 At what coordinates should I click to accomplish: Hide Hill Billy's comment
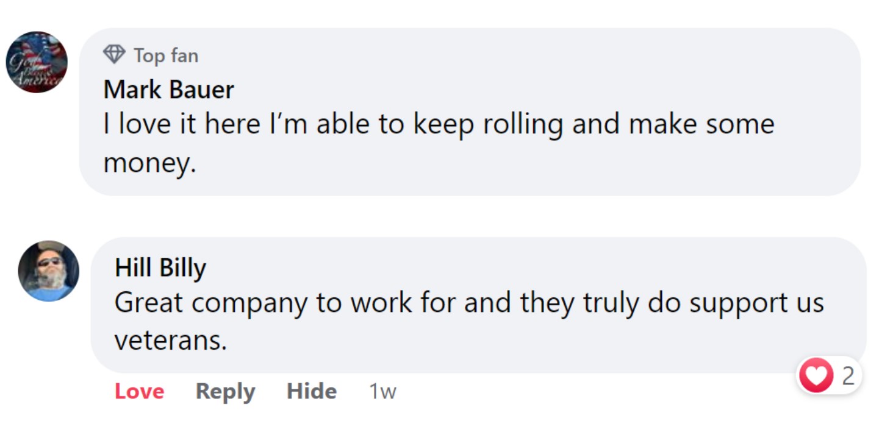click(311, 391)
